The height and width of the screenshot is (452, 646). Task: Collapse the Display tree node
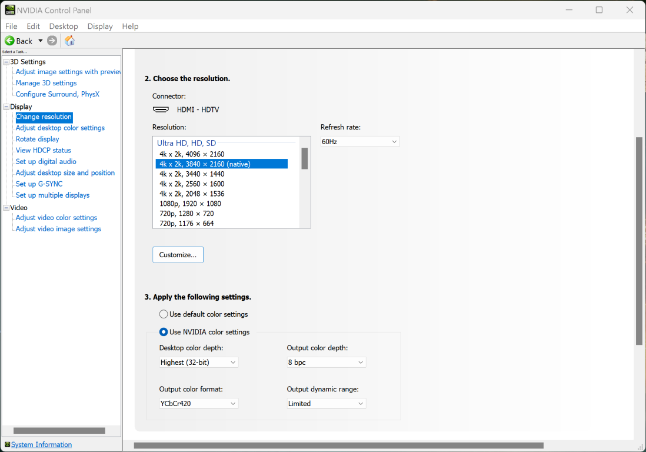point(6,107)
